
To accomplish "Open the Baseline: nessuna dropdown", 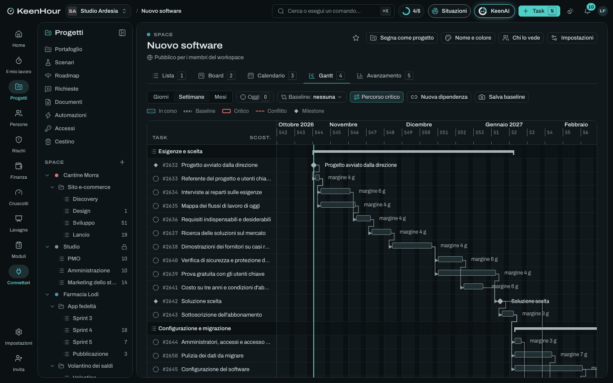I will click(312, 97).
